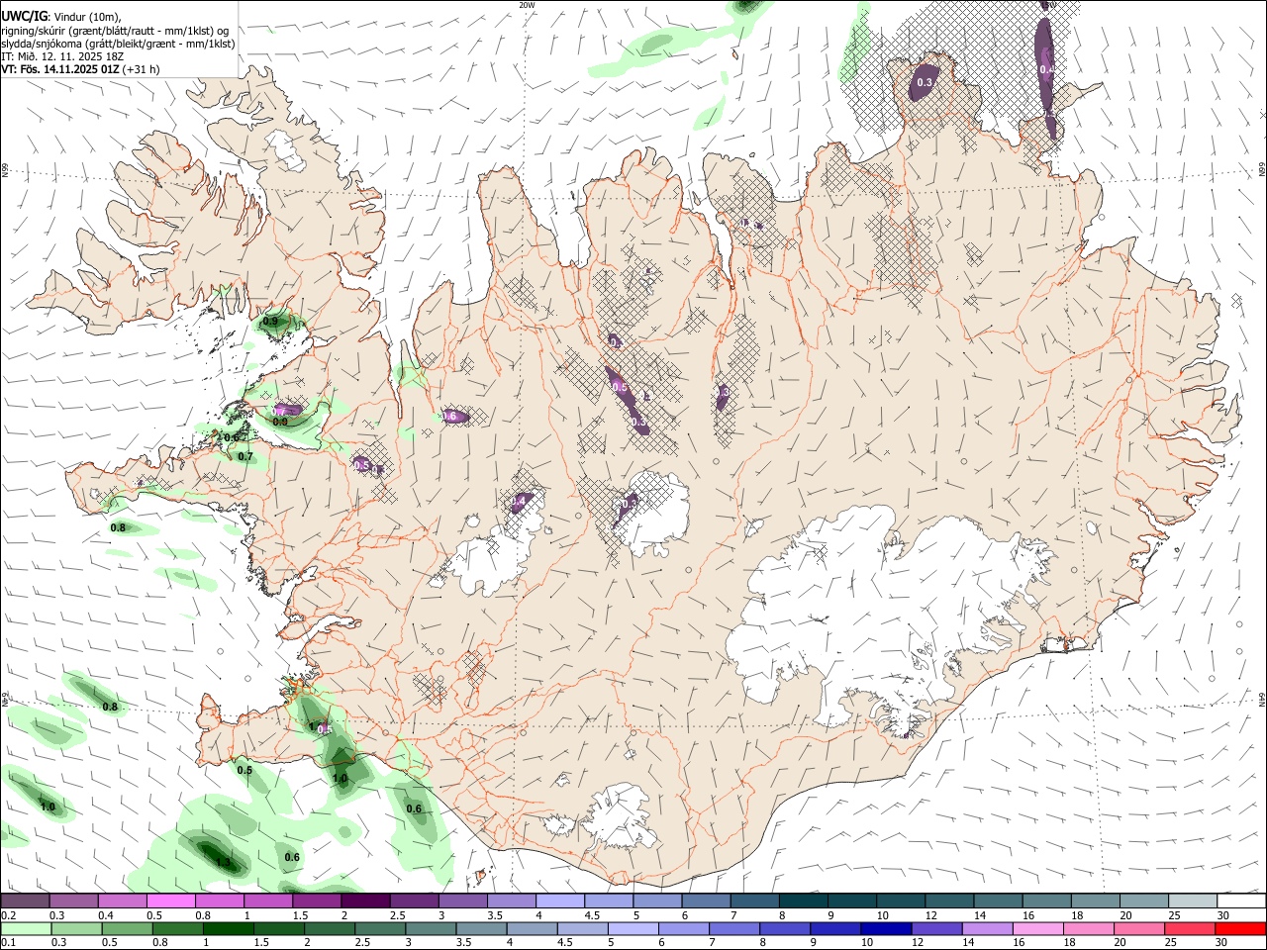This screenshot has height=950, width=1267.
Task: Select the 'IT: Mið. 12. 11. 2025 18Z' line
Action: pyautogui.click(x=62, y=56)
